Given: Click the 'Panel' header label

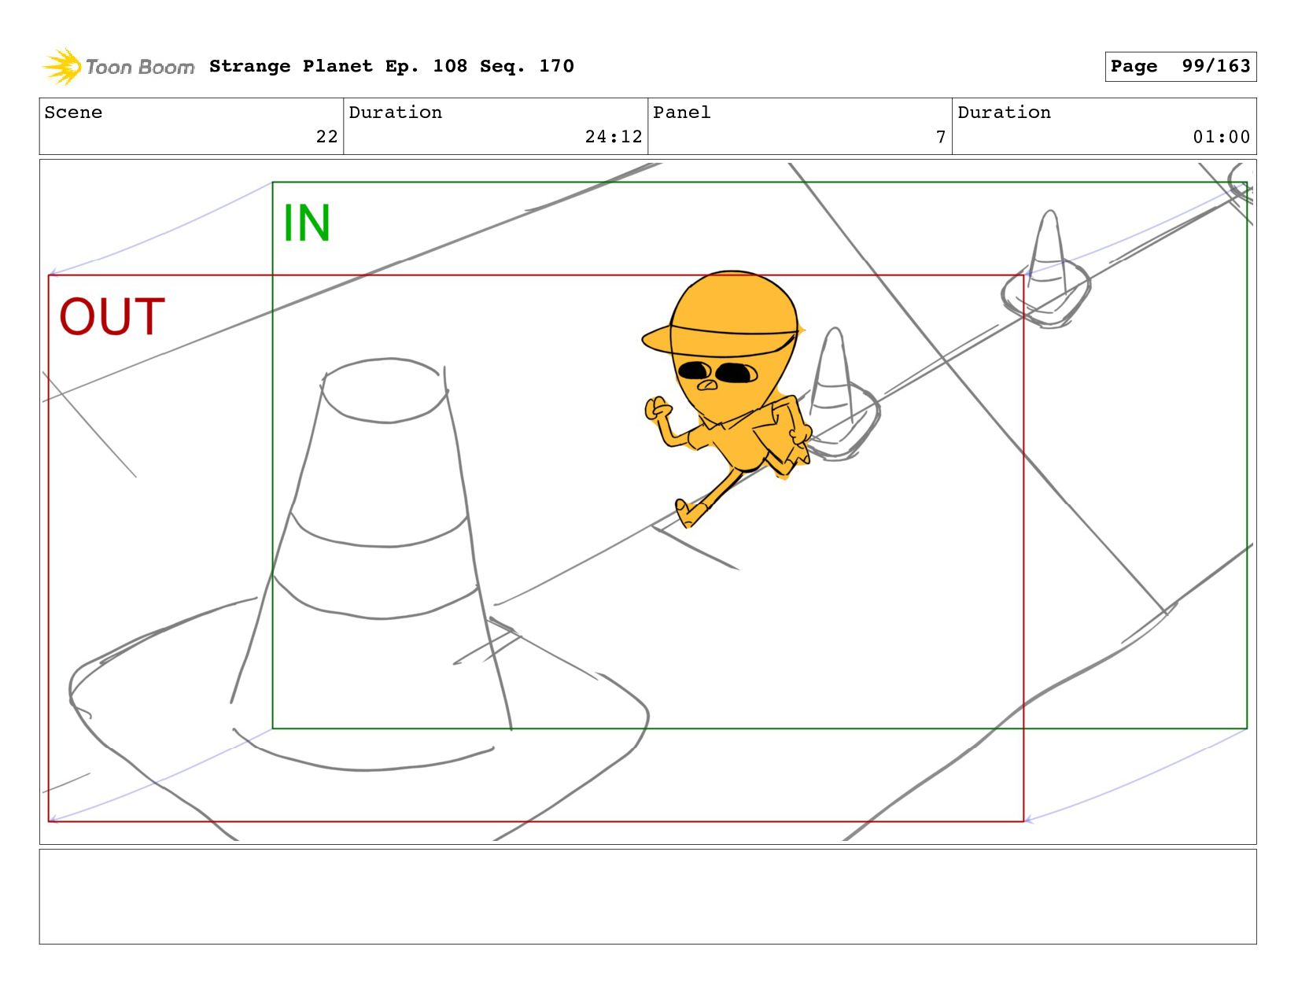Looking at the screenshot, I should coord(682,112).
